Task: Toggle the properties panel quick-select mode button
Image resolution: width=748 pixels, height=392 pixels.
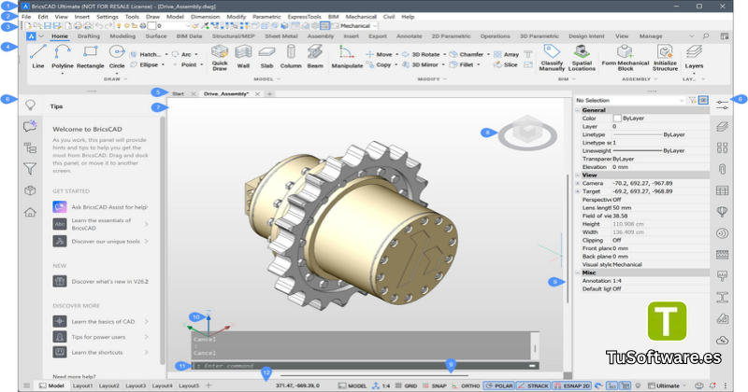Action: coord(703,100)
